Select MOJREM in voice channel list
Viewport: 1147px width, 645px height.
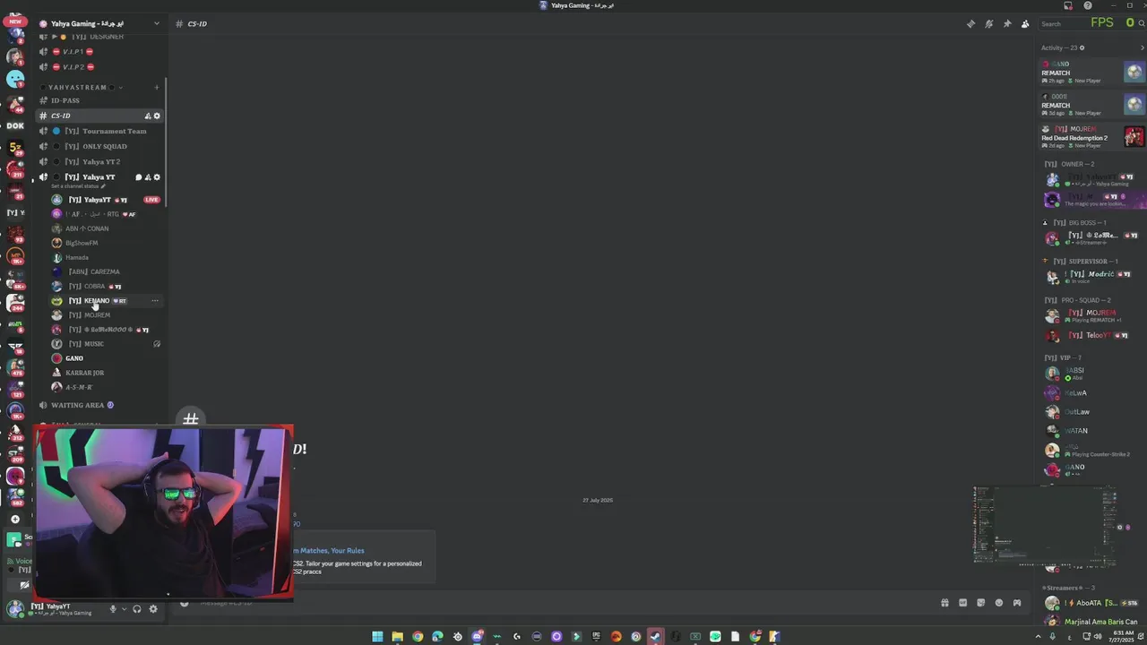[x=105, y=315]
